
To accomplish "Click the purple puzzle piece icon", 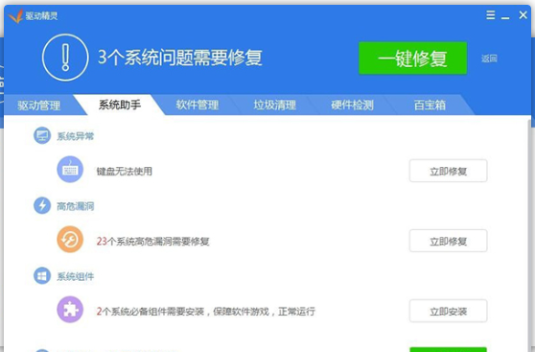I will pos(70,310).
